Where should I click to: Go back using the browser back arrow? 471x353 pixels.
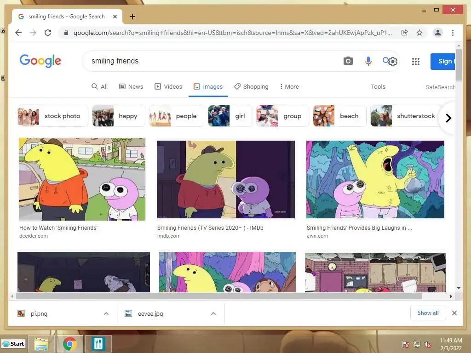pyautogui.click(x=18, y=33)
